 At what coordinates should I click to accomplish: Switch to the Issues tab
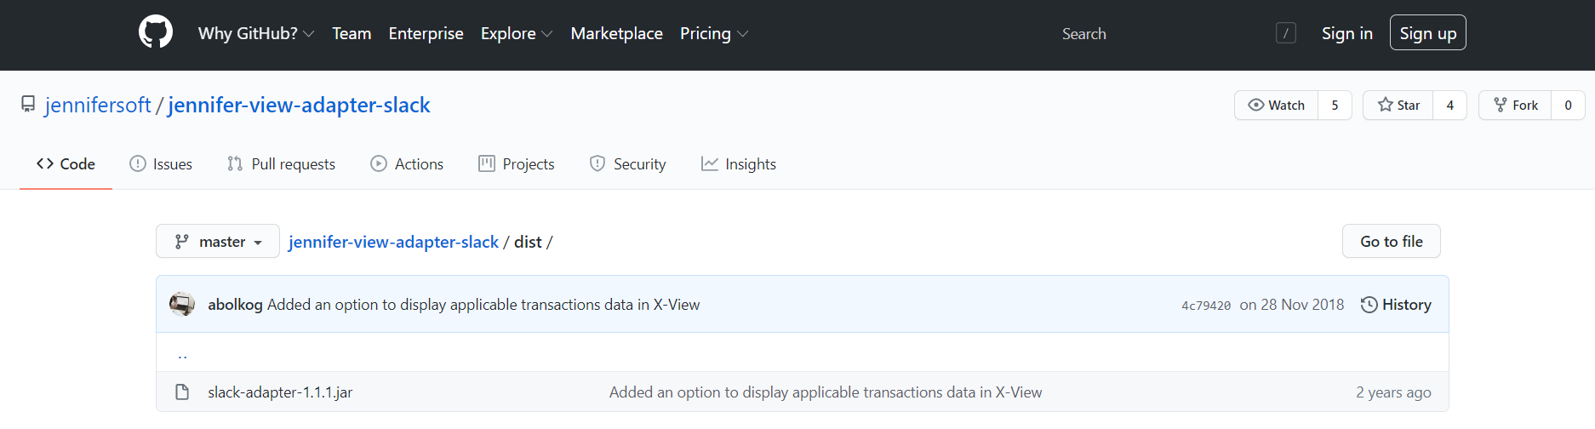(161, 164)
